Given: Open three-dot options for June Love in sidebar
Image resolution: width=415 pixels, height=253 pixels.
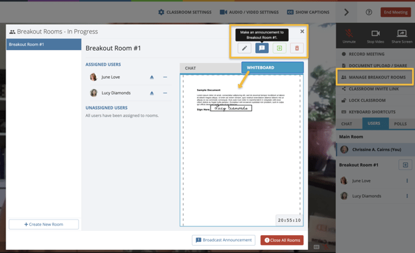Looking at the screenshot, I should pos(407,181).
